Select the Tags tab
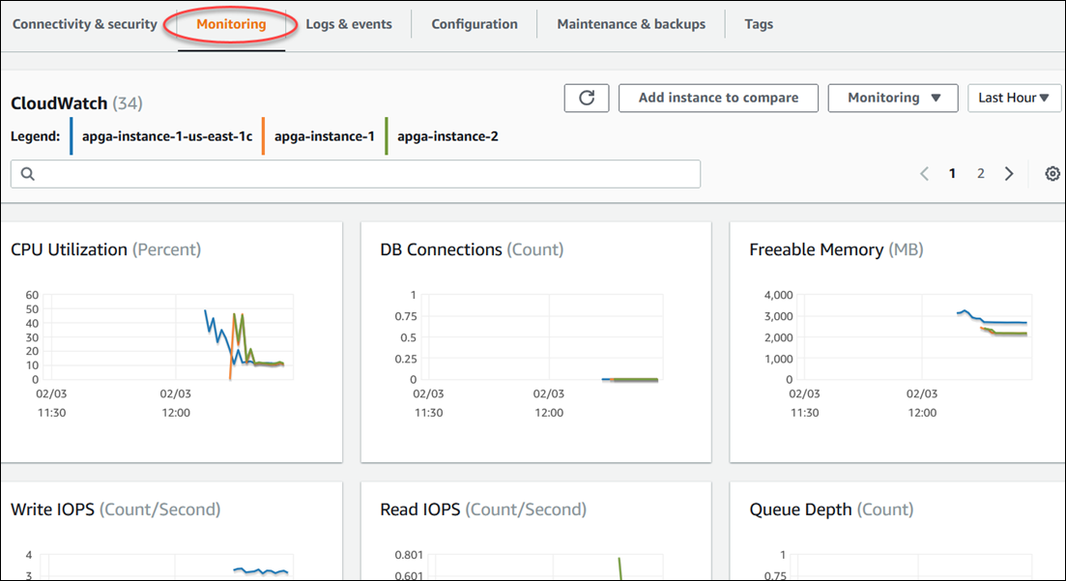 pos(759,24)
